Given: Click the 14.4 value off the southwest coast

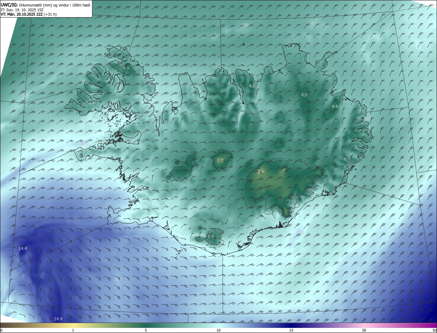Looking at the screenshot, I should click(23, 249).
